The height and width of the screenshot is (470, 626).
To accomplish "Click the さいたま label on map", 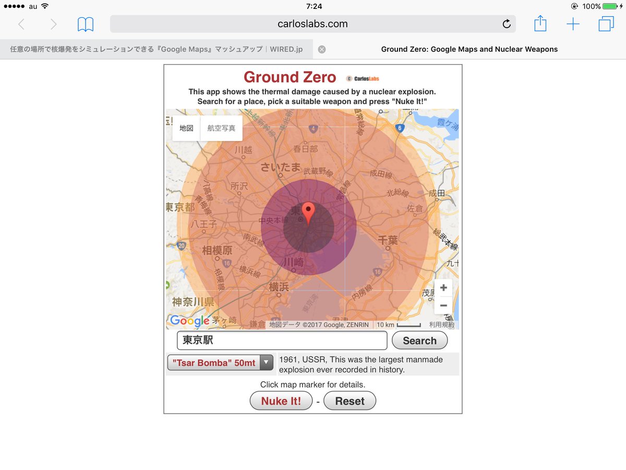I will point(281,168).
